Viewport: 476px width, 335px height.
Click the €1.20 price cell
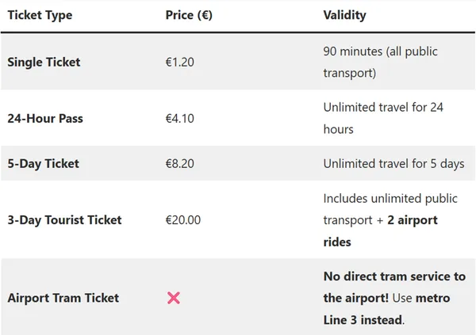tap(179, 62)
